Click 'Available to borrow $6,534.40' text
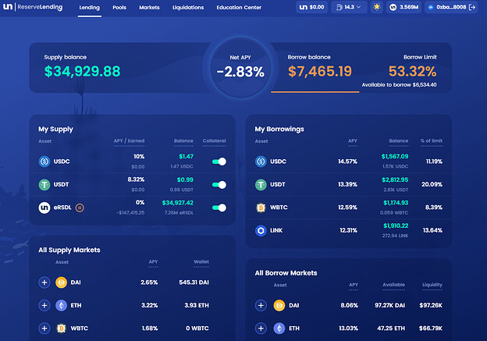 pyautogui.click(x=399, y=85)
